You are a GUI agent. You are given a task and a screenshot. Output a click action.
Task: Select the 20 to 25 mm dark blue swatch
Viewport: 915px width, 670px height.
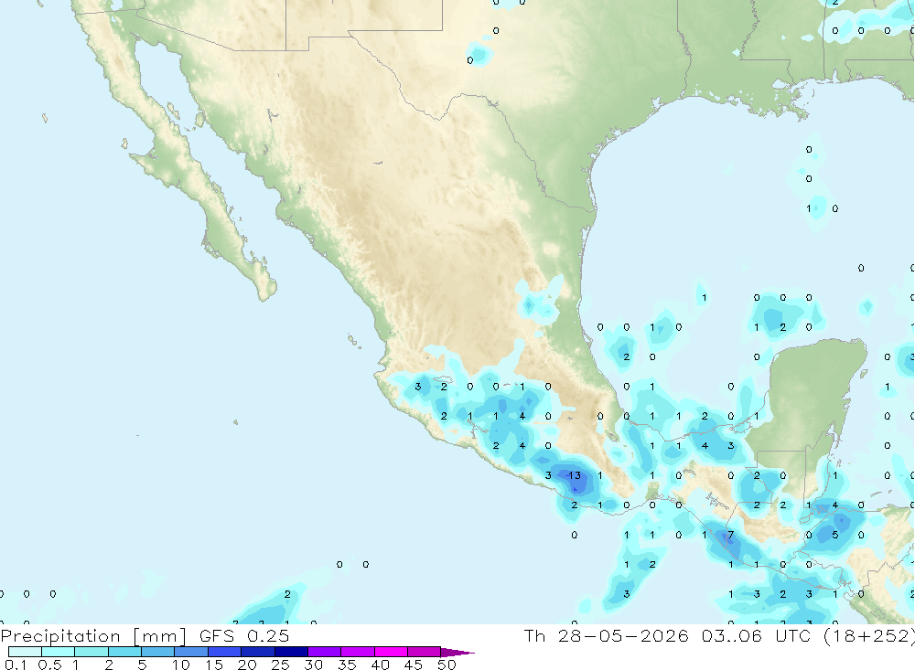pos(258,652)
